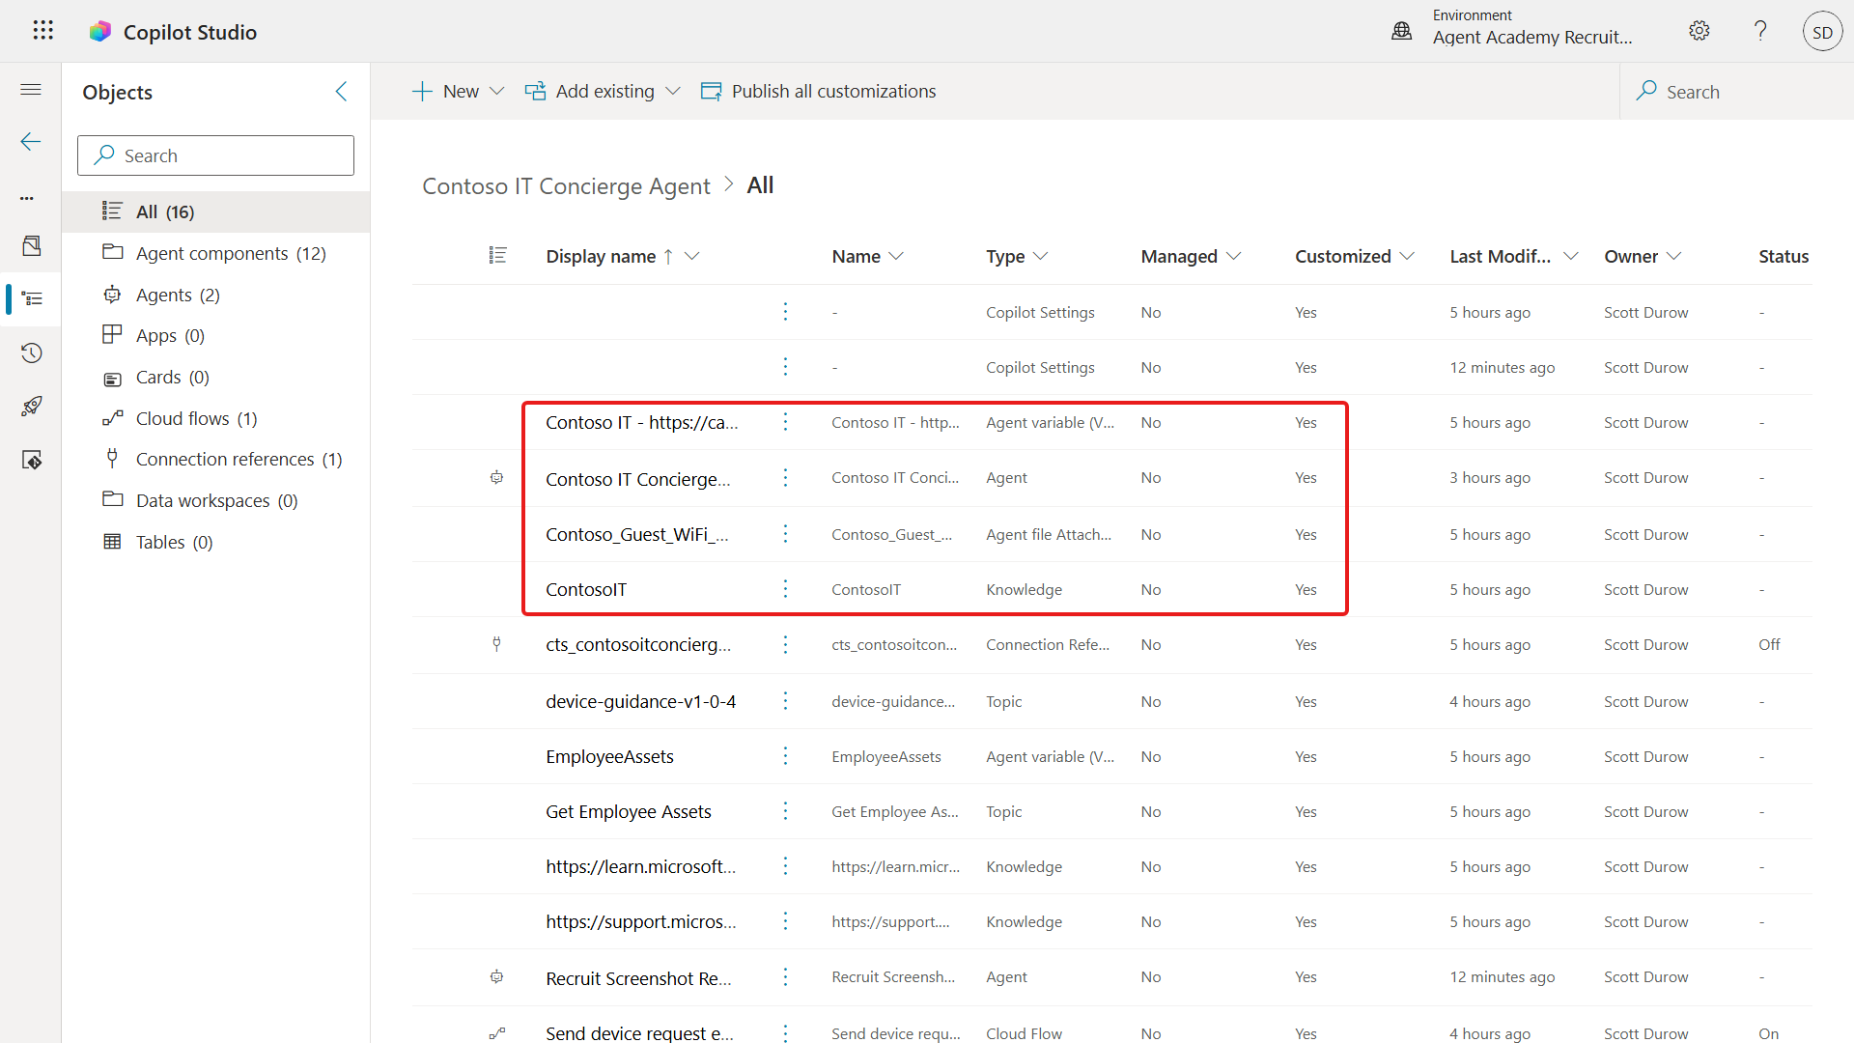Open the rocket pipelines icon in left rail
This screenshot has height=1043, width=1854.
click(x=32, y=406)
